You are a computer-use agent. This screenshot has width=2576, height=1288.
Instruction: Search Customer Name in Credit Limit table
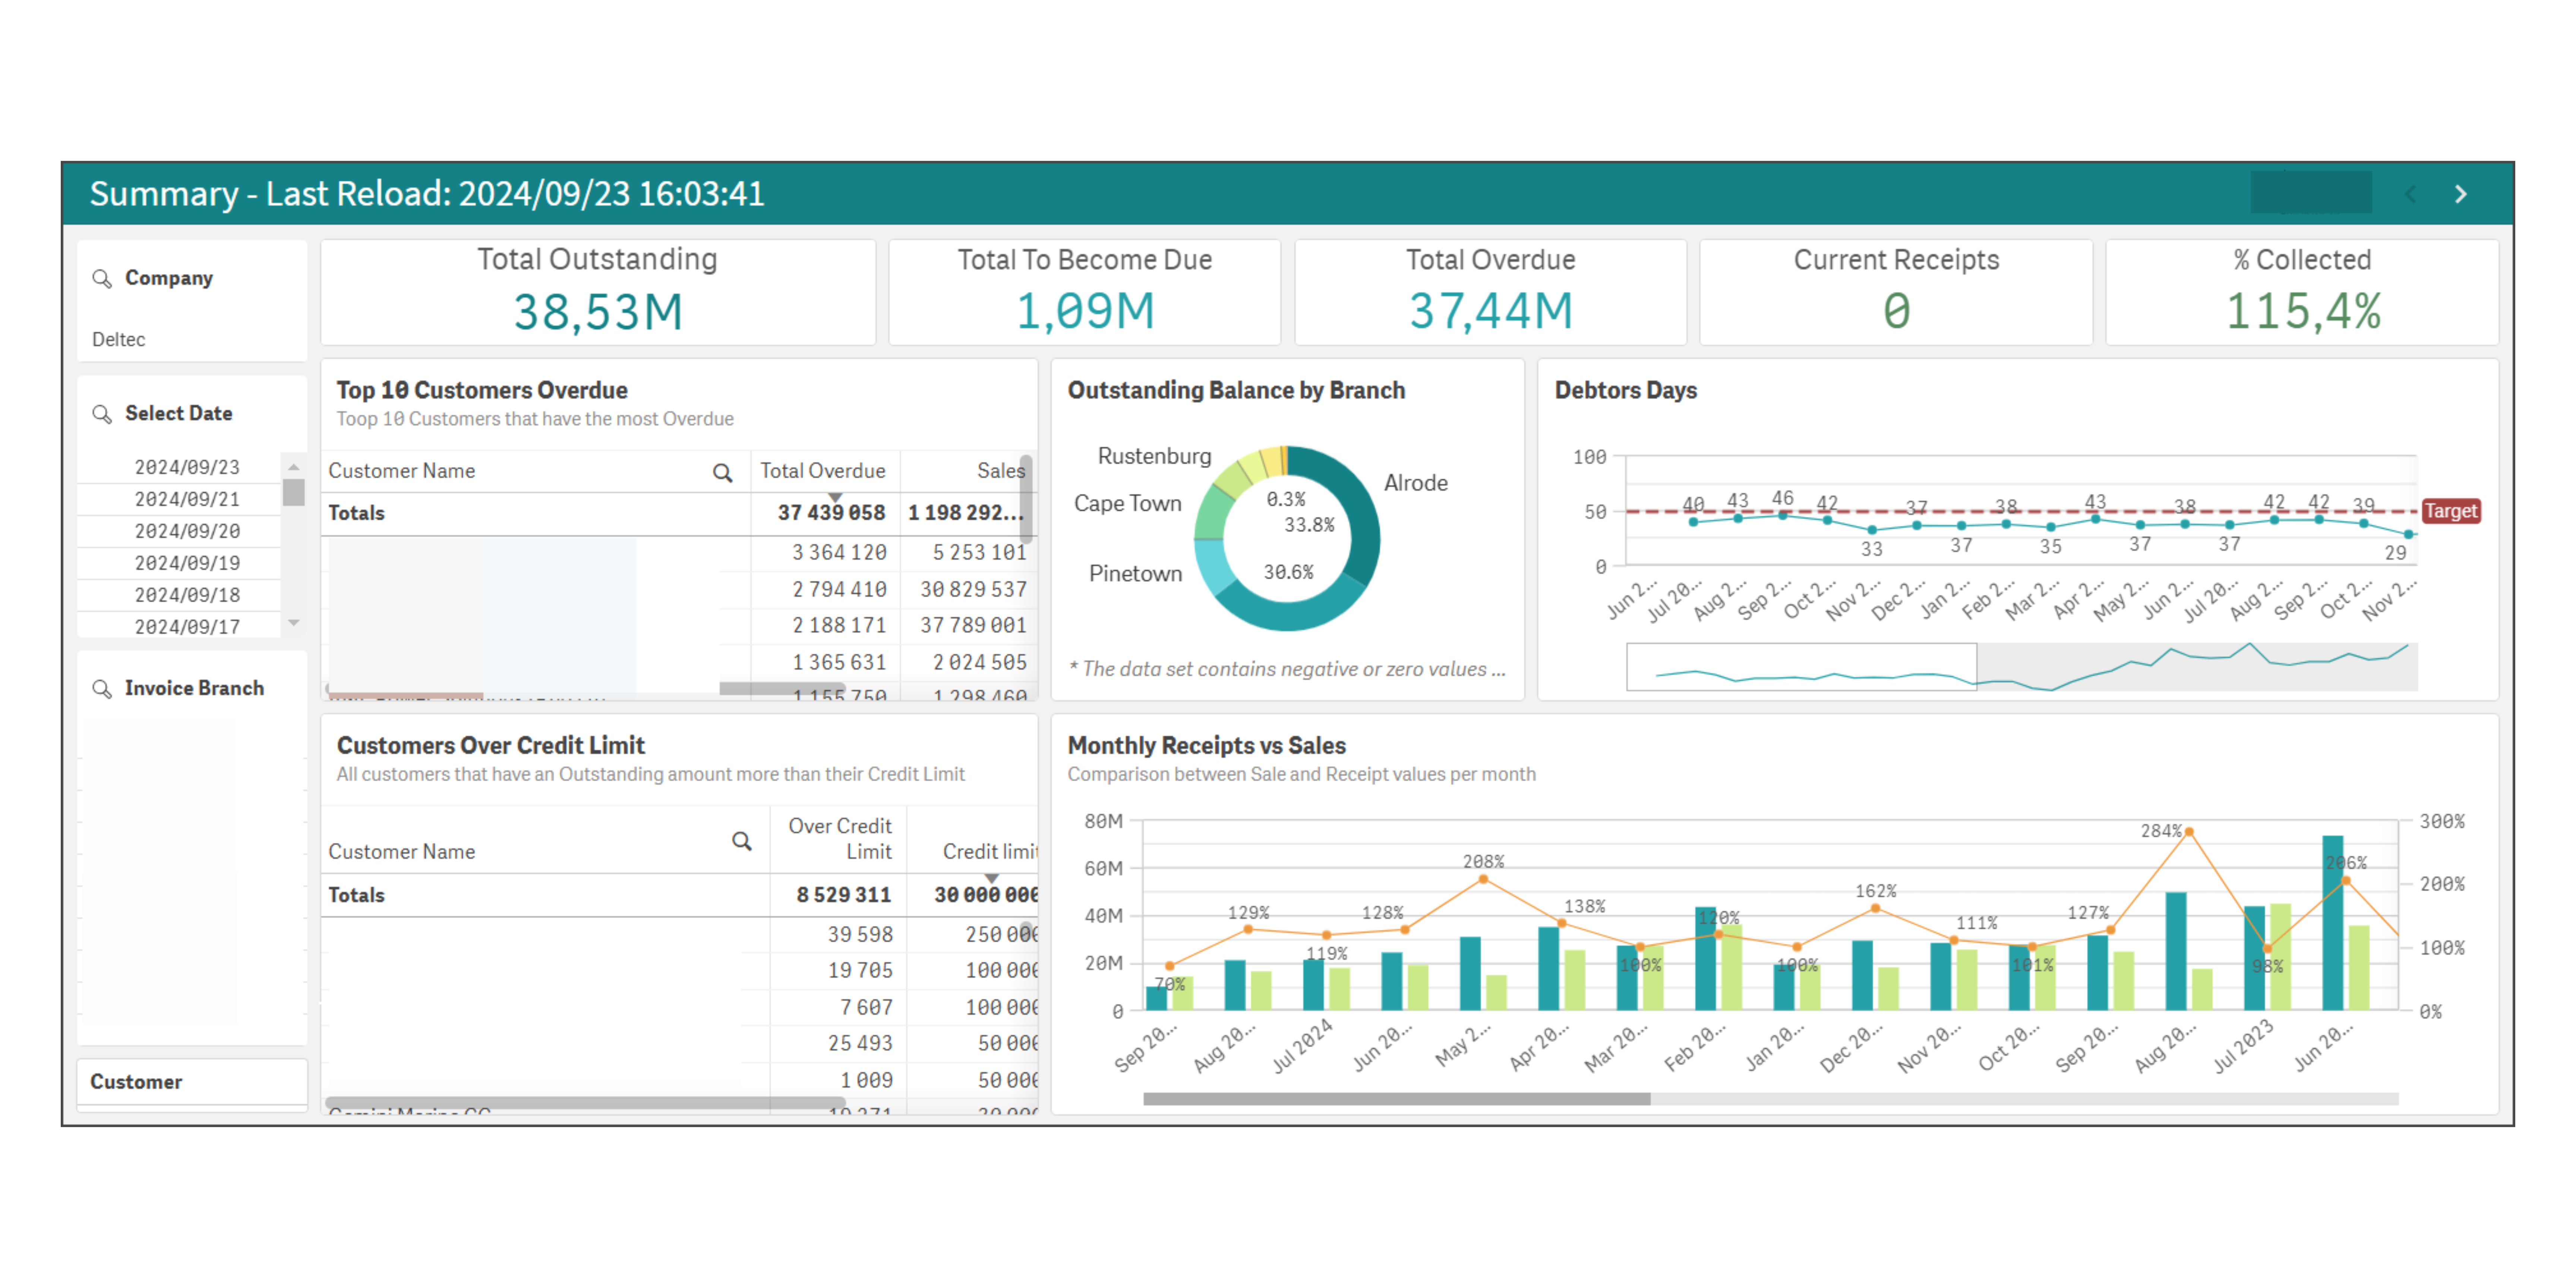pyautogui.click(x=741, y=841)
